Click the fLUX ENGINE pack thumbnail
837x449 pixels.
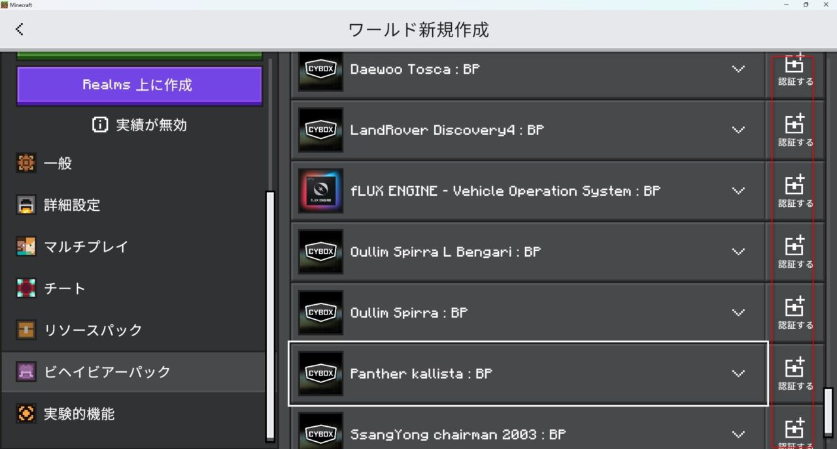coord(320,191)
